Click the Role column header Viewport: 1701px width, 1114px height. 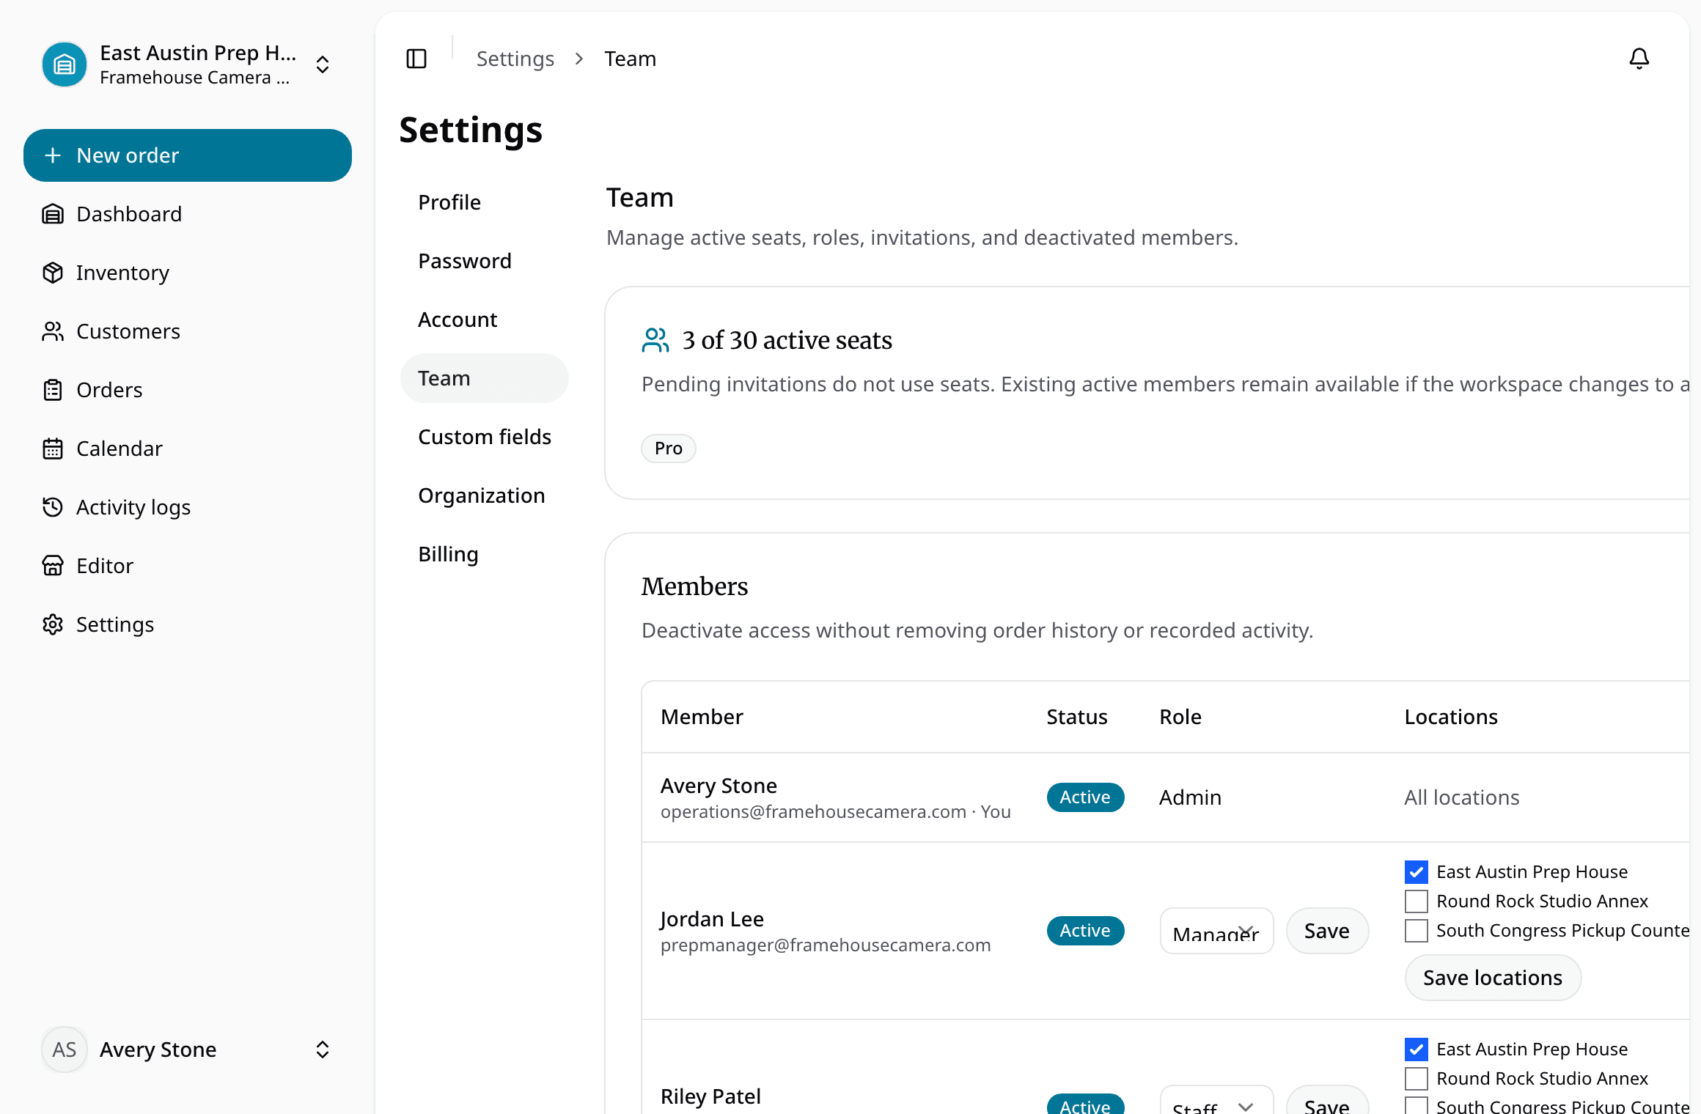[x=1180, y=717]
